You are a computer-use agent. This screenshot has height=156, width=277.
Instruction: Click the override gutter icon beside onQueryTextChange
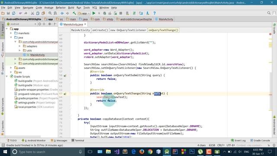click(65, 94)
